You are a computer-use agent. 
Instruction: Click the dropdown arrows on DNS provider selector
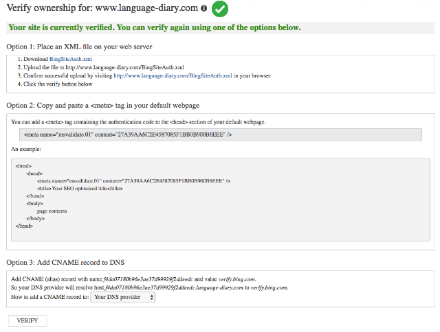click(151, 297)
